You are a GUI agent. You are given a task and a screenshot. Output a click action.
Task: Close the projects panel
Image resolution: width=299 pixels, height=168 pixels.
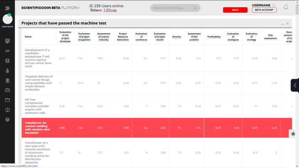(x=288, y=23)
